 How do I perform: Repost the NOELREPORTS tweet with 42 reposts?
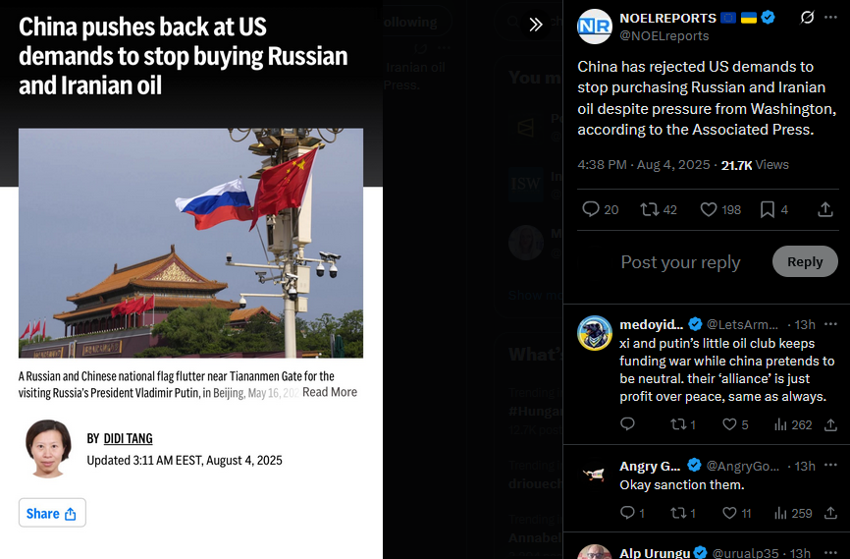[658, 209]
